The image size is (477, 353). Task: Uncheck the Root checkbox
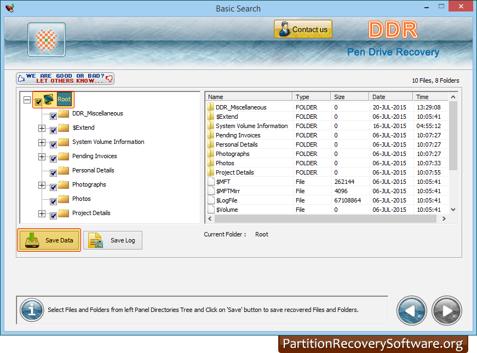pos(38,102)
